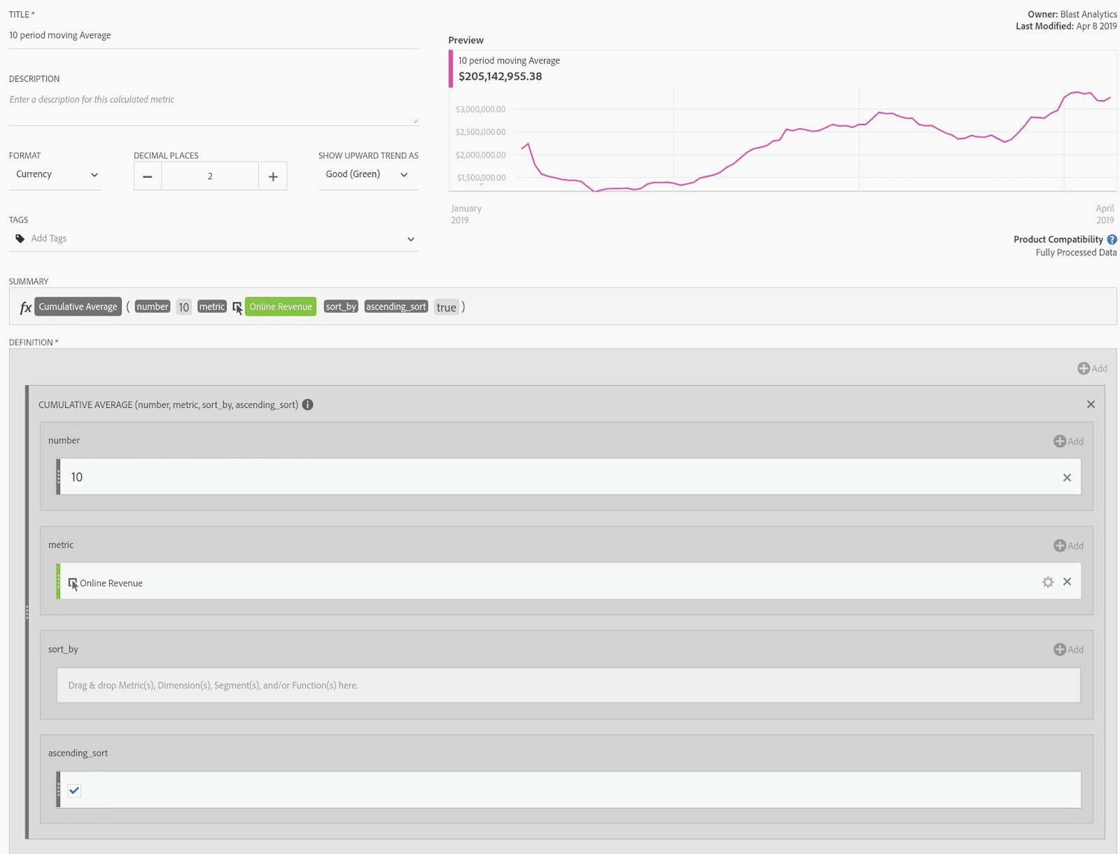
Task: Click the preview total $205,142,955.38
Action: pos(500,76)
